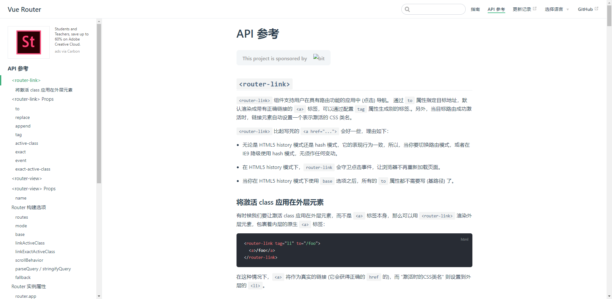Click the This project is sponsored by banner
Viewport: 612px width, 299px height.
tap(283, 58)
